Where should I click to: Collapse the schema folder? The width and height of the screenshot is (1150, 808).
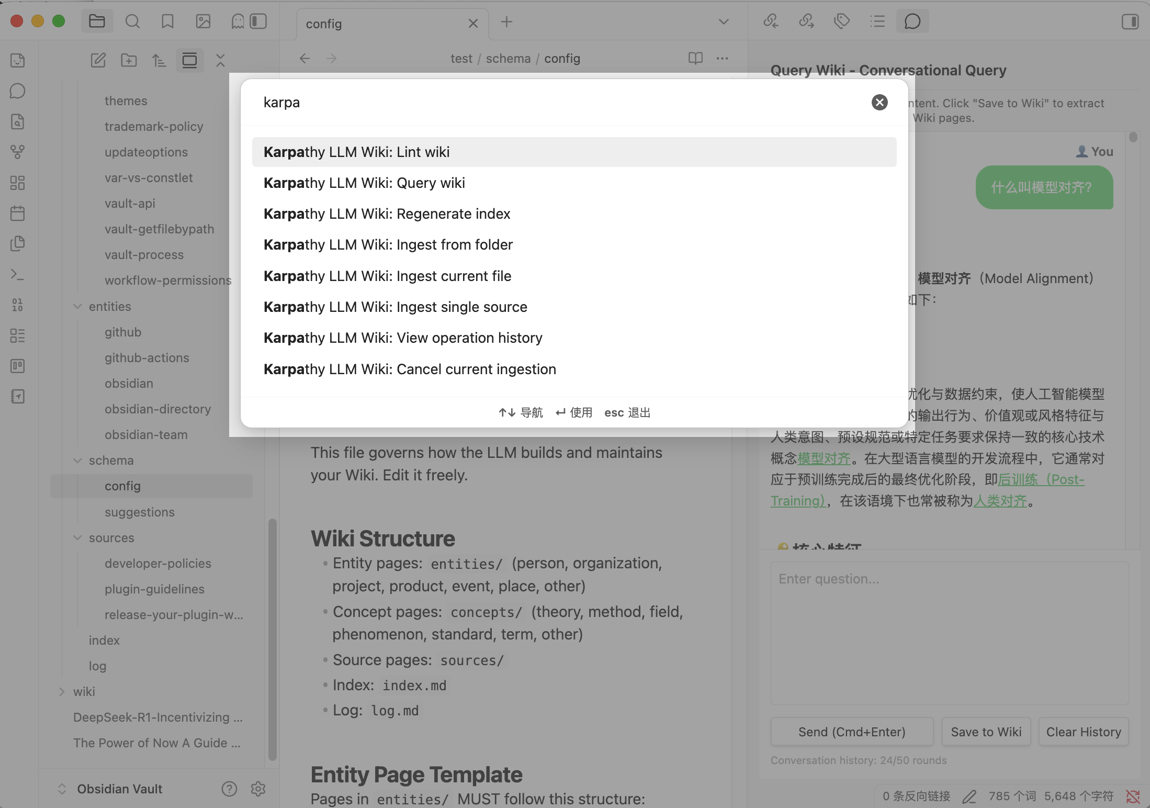[78, 461]
